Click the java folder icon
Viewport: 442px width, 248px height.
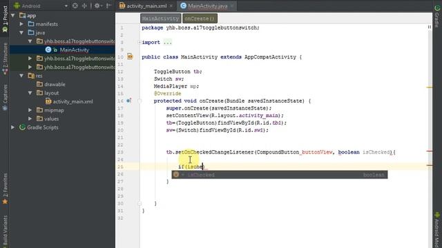(x=31, y=32)
